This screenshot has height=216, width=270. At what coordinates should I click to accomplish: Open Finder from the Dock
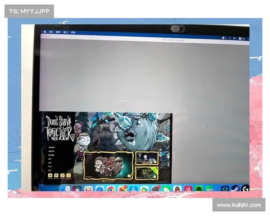pyautogui.click(x=67, y=189)
